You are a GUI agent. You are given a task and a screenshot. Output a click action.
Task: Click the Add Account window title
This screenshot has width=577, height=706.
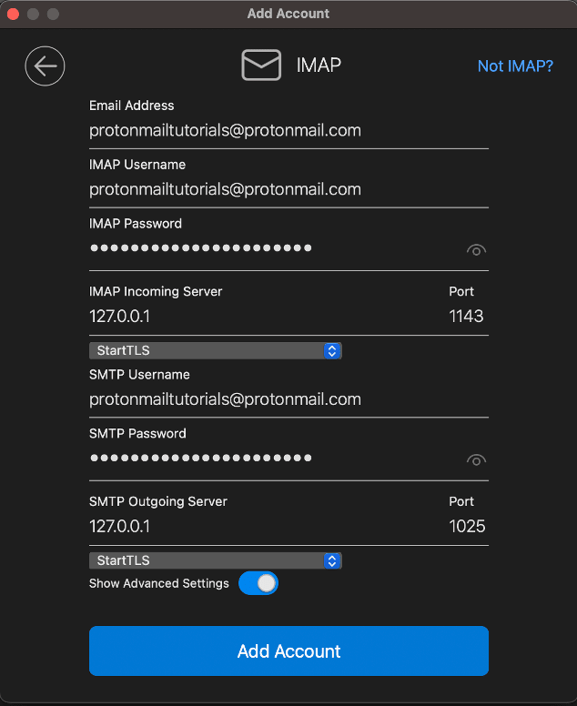(x=288, y=14)
